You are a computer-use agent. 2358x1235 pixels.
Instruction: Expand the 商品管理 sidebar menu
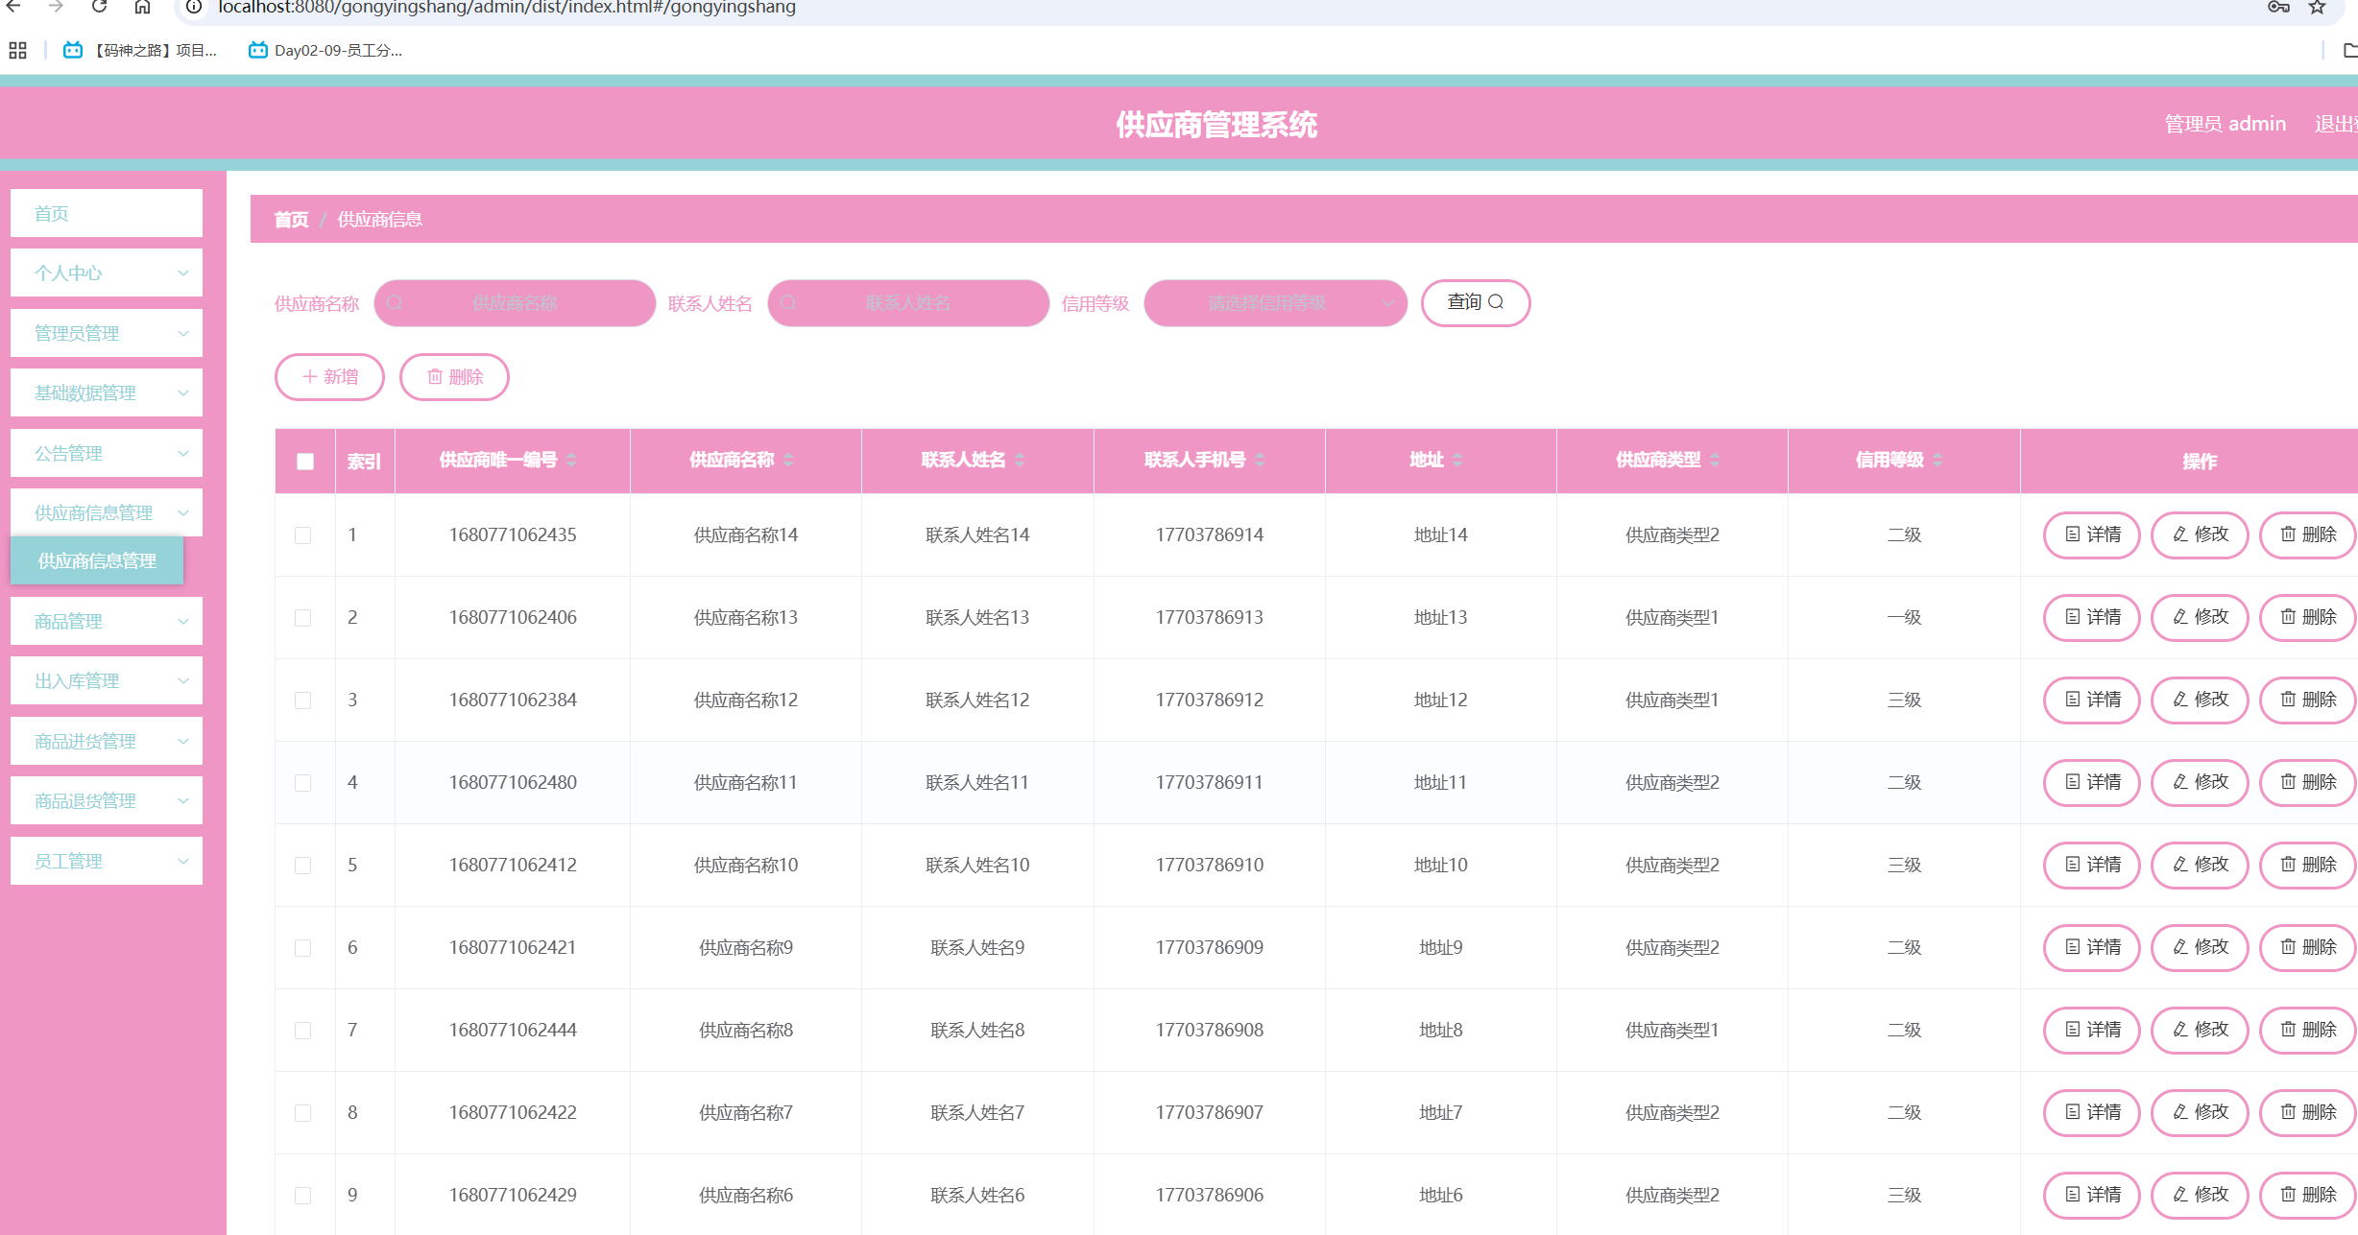pos(107,621)
